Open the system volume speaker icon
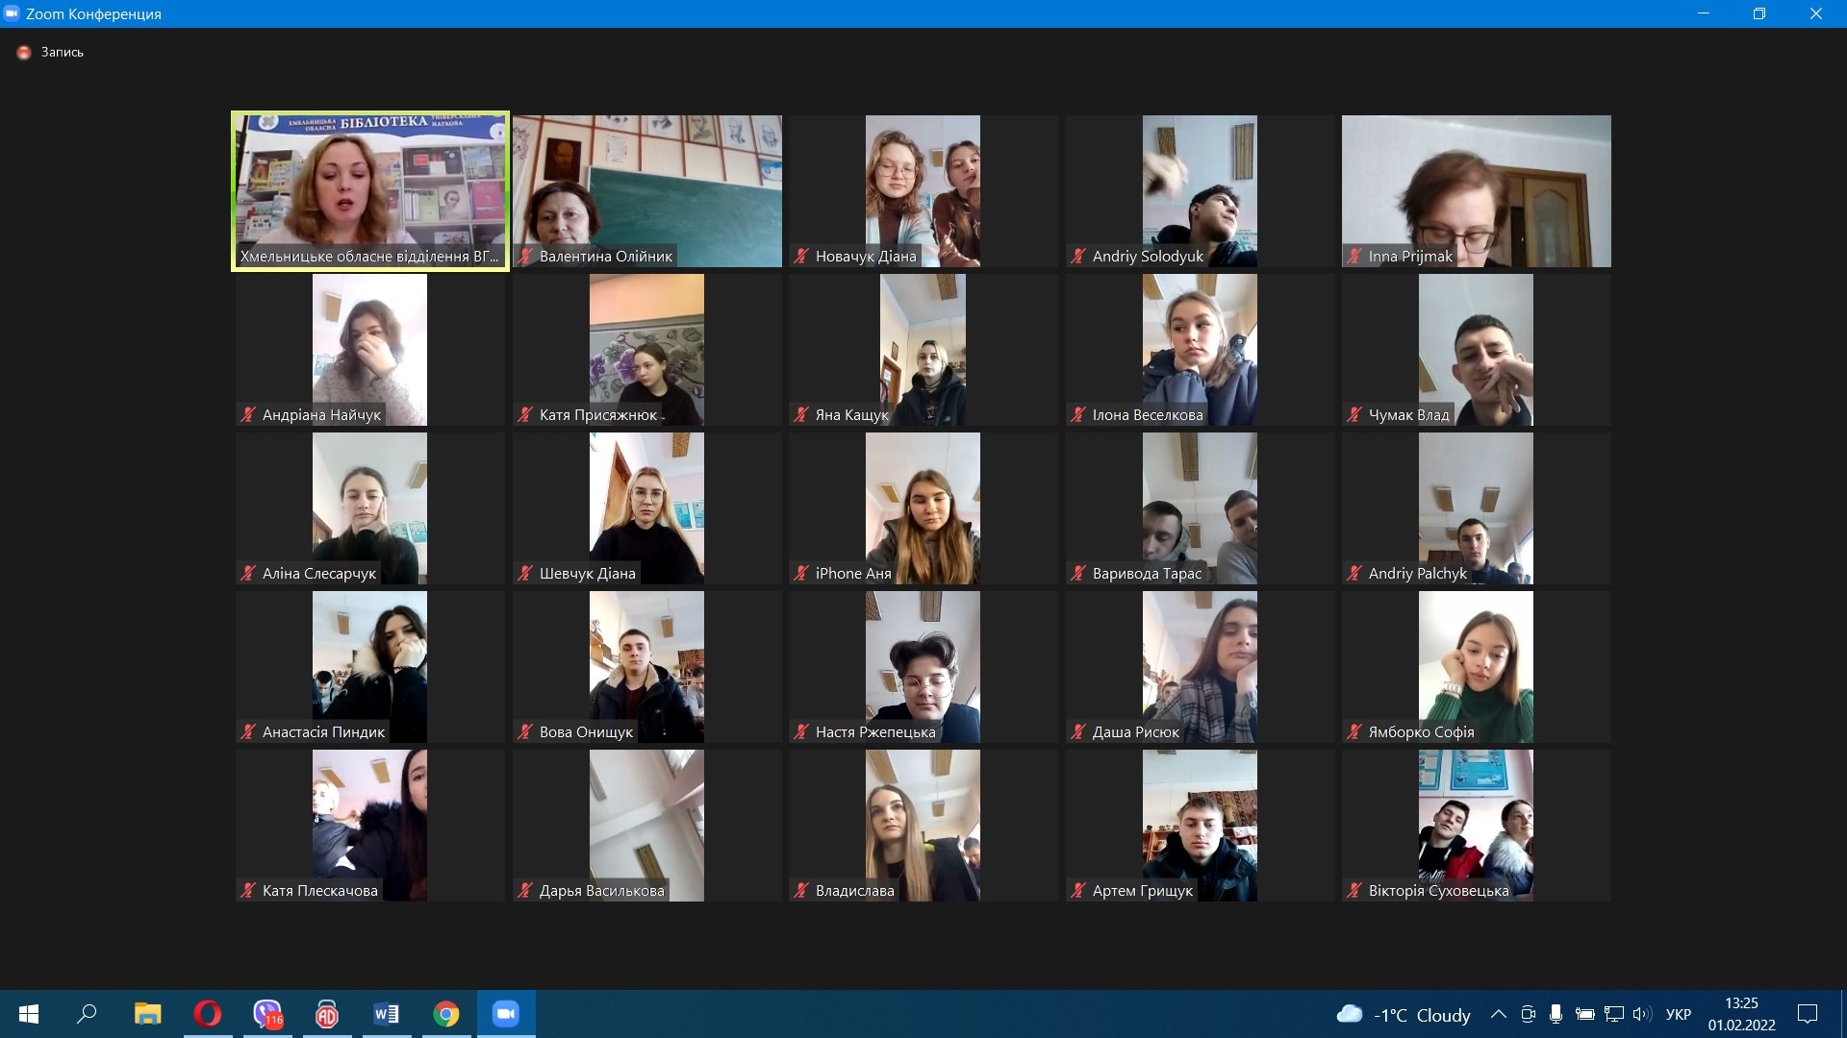The width and height of the screenshot is (1847, 1038). [x=1641, y=1014]
